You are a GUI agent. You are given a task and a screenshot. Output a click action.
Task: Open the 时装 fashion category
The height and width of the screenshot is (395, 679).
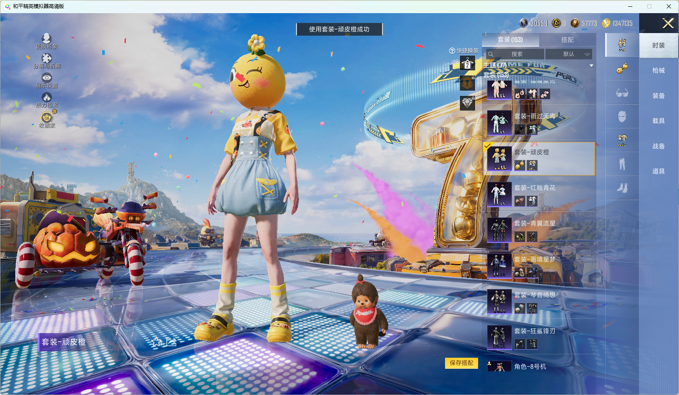pos(659,45)
